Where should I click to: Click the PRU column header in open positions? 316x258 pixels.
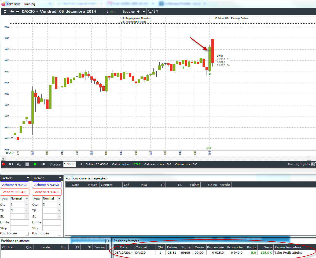[140, 185]
